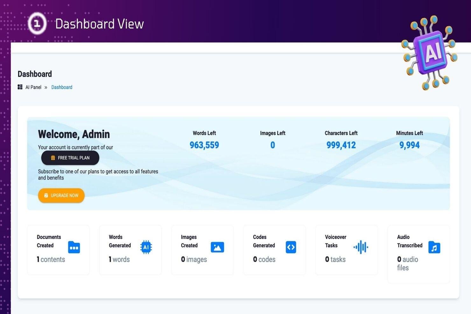This screenshot has height=314, width=471.
Task: Select the Welcome, Admin heading
Action: tap(74, 134)
